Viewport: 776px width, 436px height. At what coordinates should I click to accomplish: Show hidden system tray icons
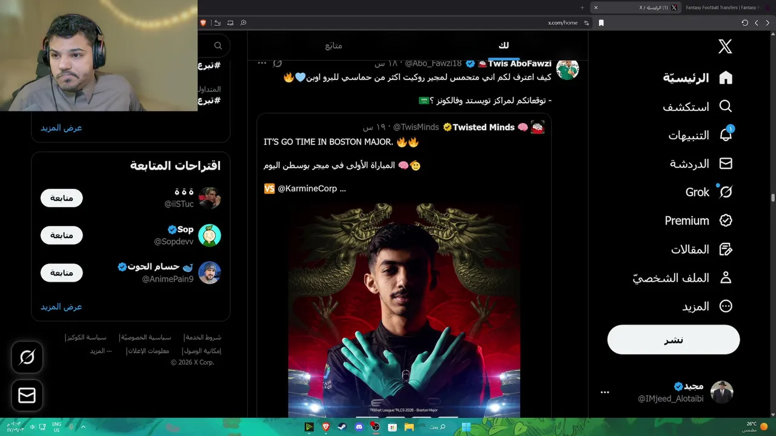(83, 427)
